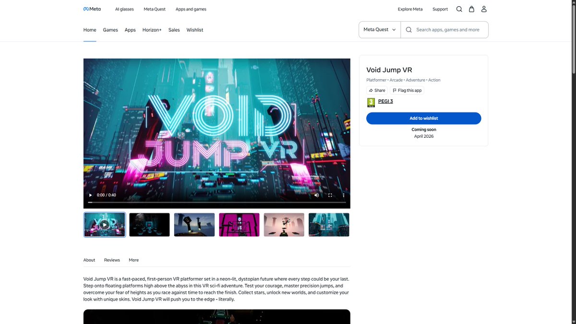Select the Sales tab
This screenshot has height=324, width=576.
tap(174, 30)
